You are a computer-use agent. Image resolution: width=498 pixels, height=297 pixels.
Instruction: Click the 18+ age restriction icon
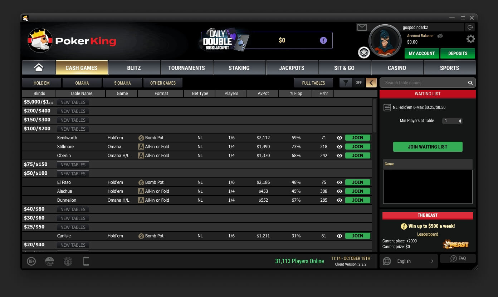point(31,262)
